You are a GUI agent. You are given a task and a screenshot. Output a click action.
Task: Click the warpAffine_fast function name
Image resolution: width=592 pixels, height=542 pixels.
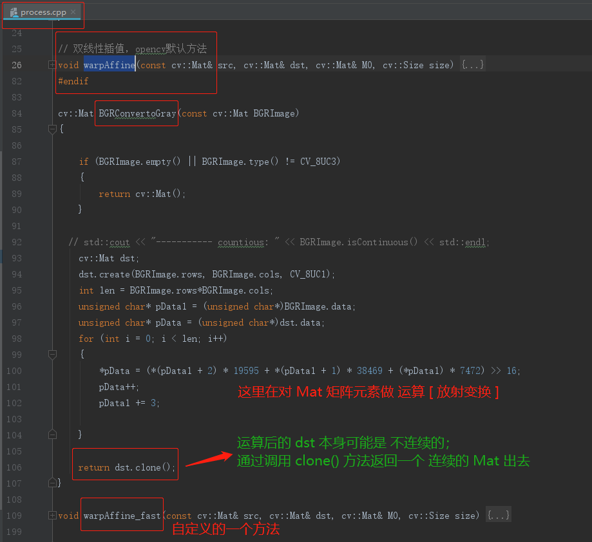[x=122, y=516]
